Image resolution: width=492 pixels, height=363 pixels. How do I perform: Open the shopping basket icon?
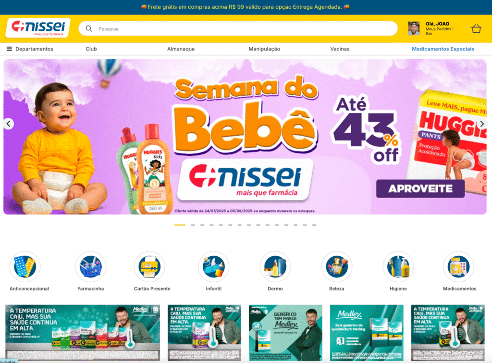pos(476,28)
